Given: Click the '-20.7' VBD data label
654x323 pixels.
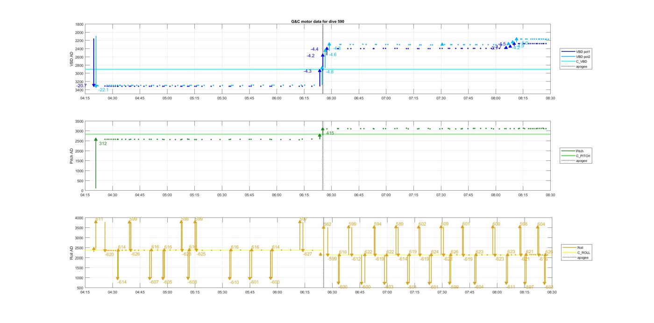Looking at the screenshot, I should pos(81,86).
